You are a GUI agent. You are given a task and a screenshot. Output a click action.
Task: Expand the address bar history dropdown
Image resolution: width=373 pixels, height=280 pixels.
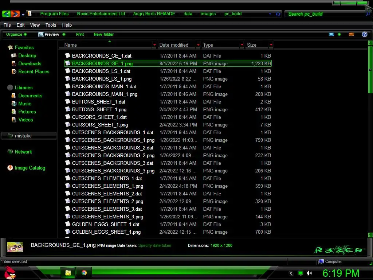point(270,14)
